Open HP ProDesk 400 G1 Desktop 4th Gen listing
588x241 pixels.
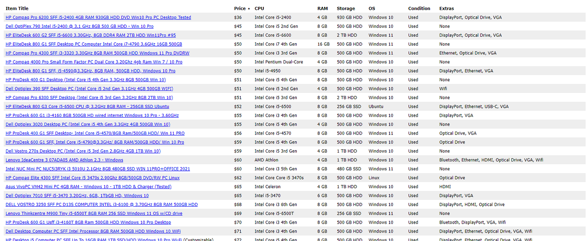(86, 80)
